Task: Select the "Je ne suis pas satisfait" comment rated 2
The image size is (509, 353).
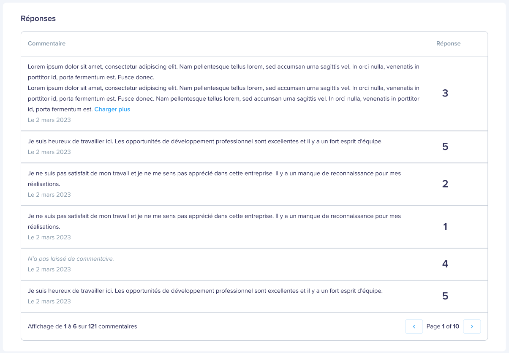Action: coord(215,179)
